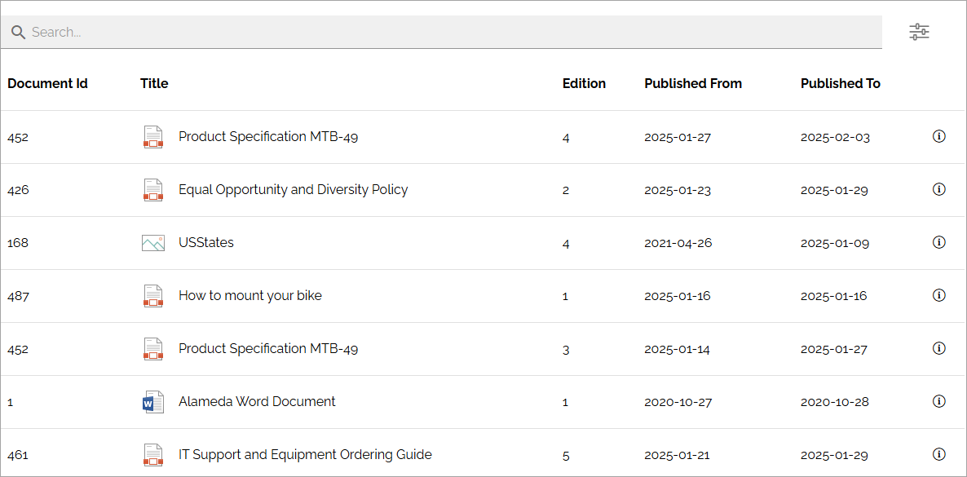967x477 pixels.
Task: Click edition number 4 in the USStates row
Action: point(566,243)
